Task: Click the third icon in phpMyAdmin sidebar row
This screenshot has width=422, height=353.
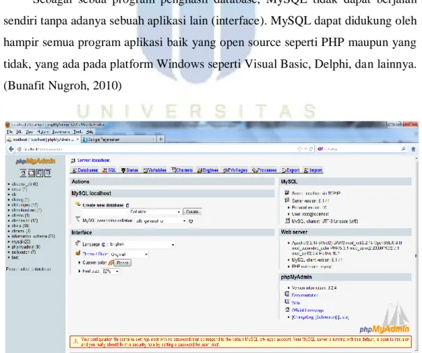Action: coord(40,173)
